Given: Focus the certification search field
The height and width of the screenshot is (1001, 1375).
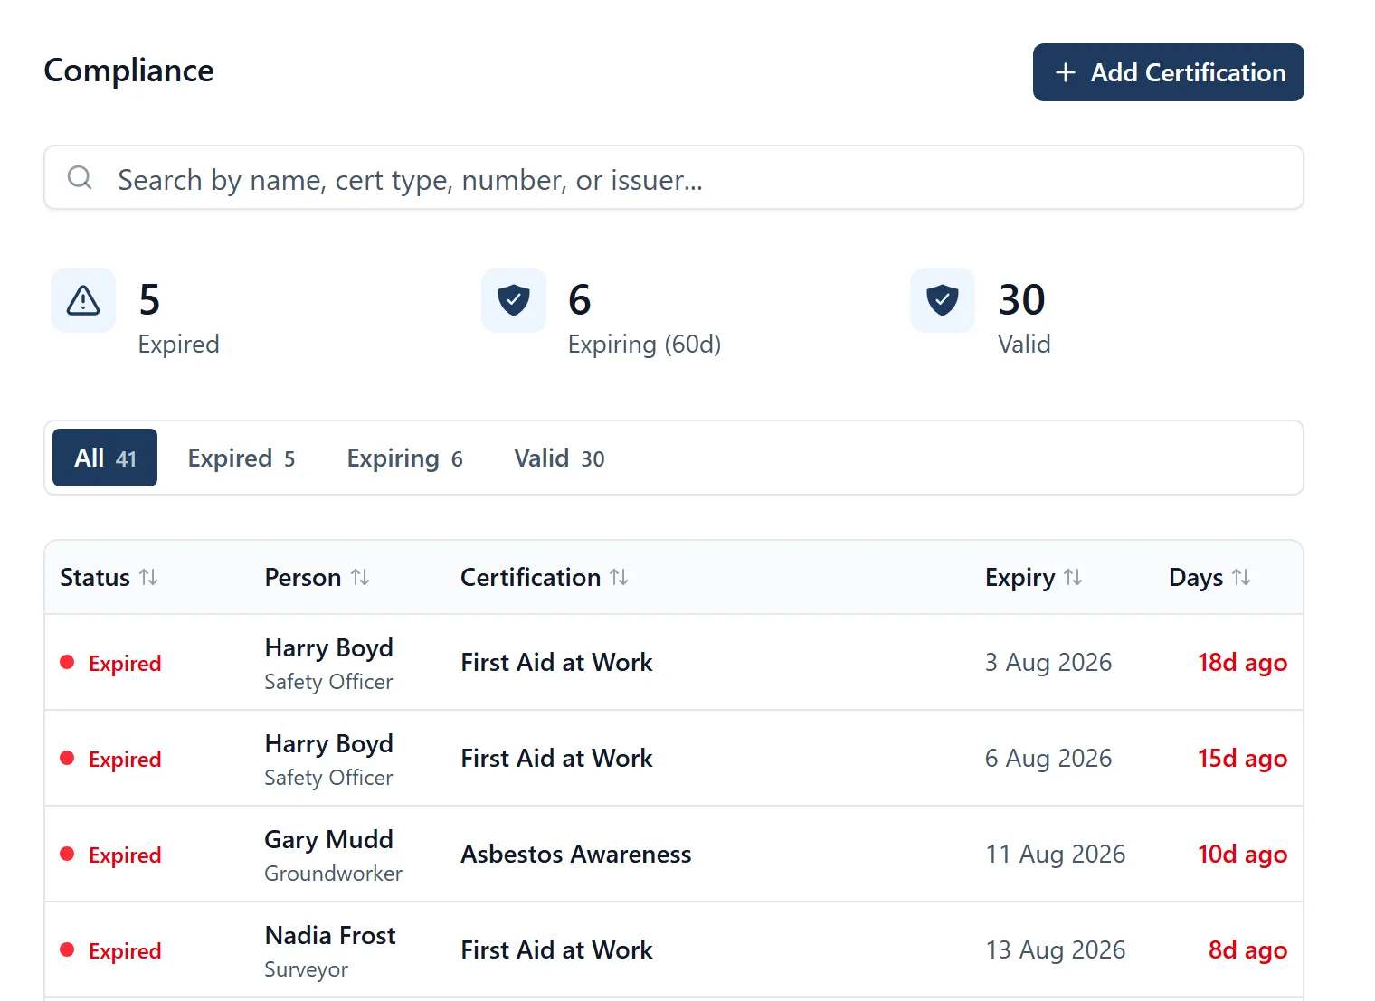Looking at the screenshot, I should (674, 177).
